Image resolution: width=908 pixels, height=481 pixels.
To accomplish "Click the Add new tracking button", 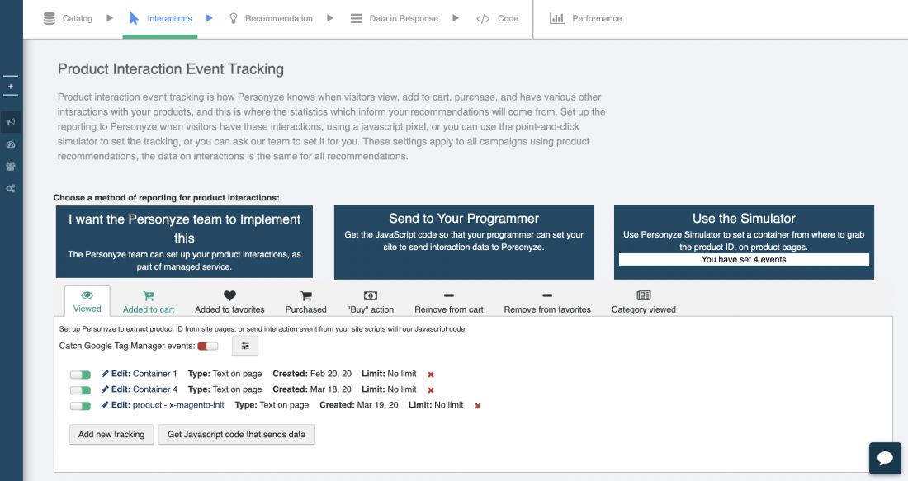I will [x=111, y=434].
